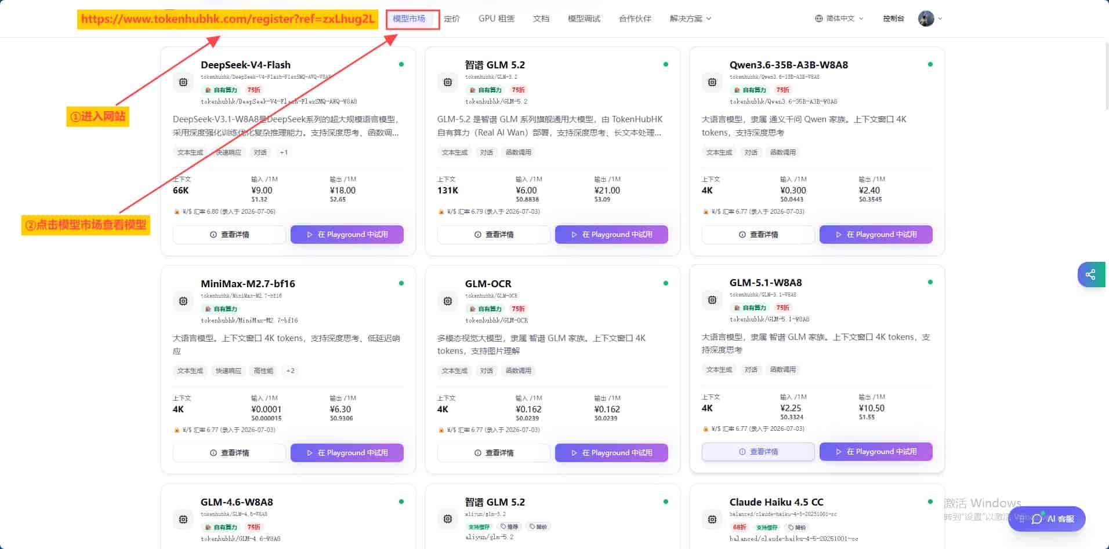
Task: Try 智谱 GLM 5.2 (131K) in Playground
Action: click(x=611, y=235)
